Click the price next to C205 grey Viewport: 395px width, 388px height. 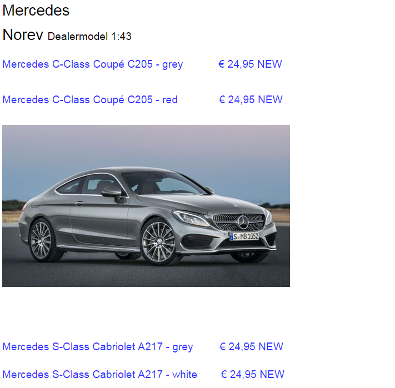[x=250, y=64]
